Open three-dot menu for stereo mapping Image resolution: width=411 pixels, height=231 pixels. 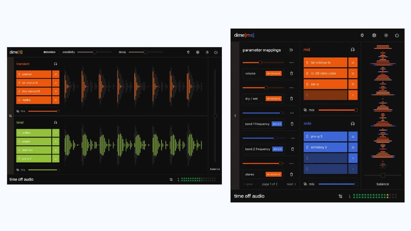(x=292, y=163)
